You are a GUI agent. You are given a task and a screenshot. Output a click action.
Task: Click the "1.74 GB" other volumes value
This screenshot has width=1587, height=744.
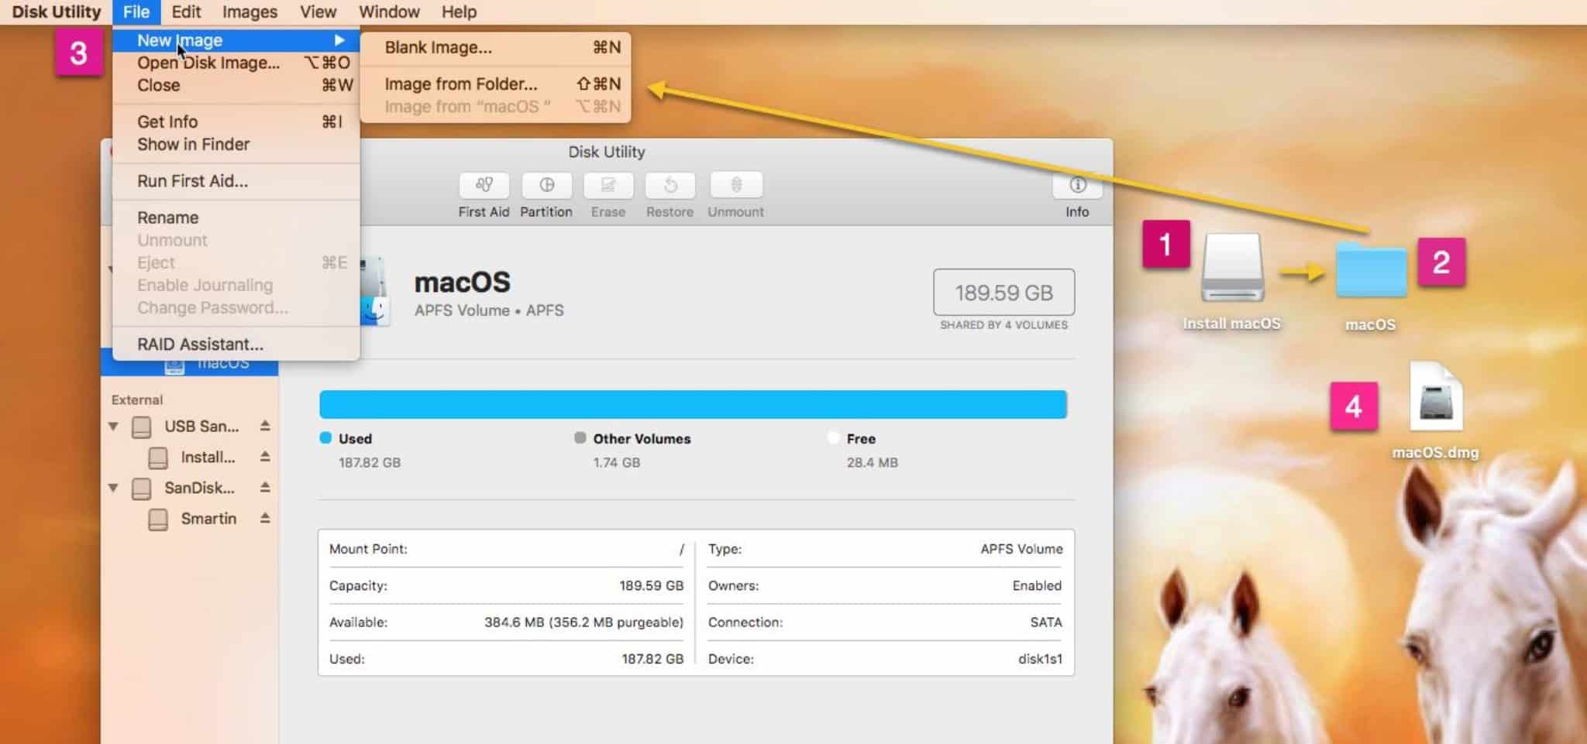617,462
